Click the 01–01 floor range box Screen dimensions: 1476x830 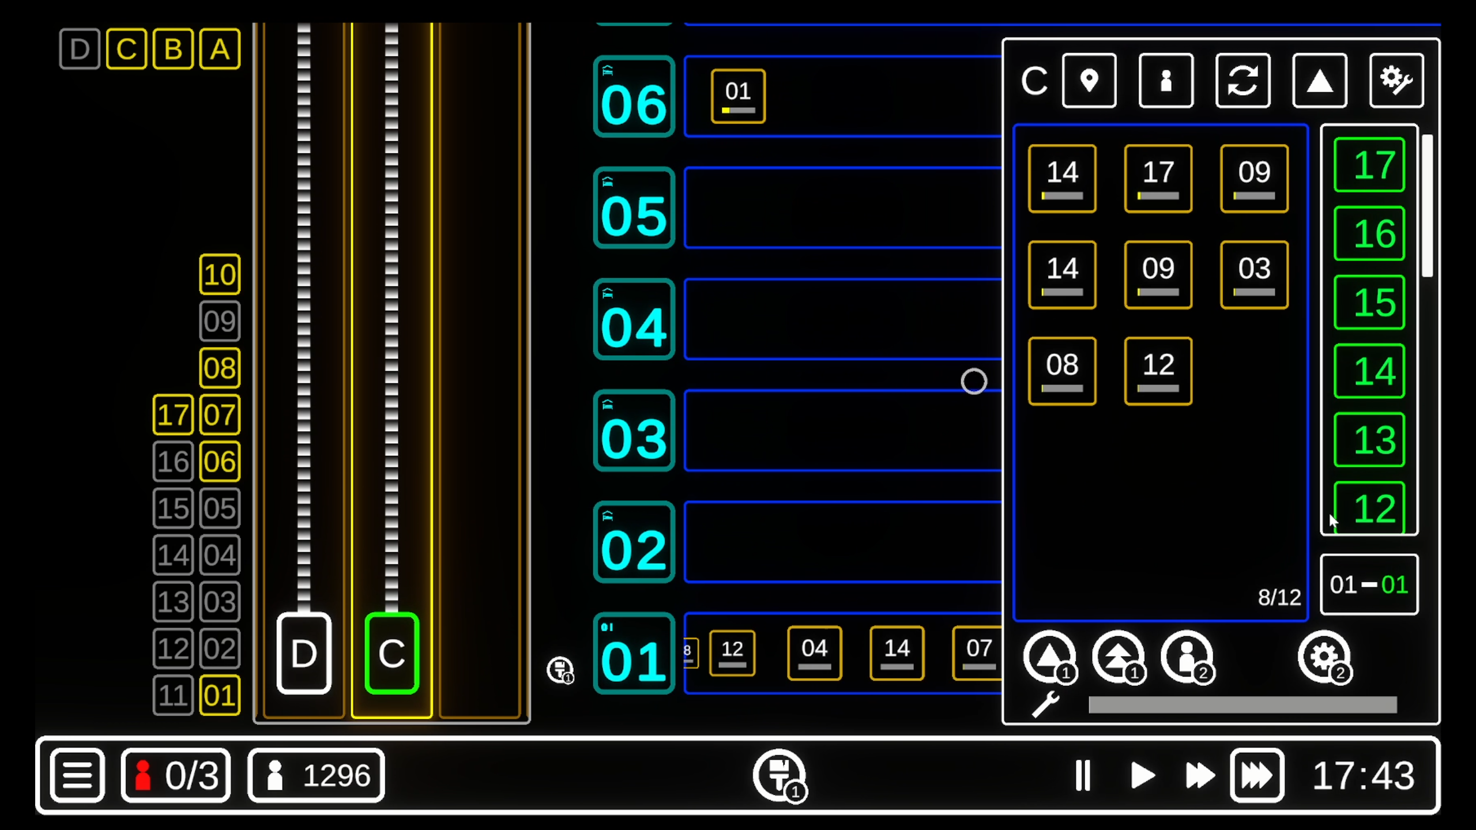pyautogui.click(x=1369, y=584)
